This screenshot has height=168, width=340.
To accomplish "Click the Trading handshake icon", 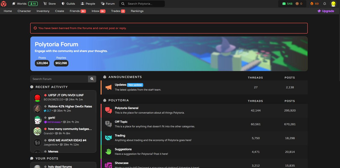I will click(108, 138).
